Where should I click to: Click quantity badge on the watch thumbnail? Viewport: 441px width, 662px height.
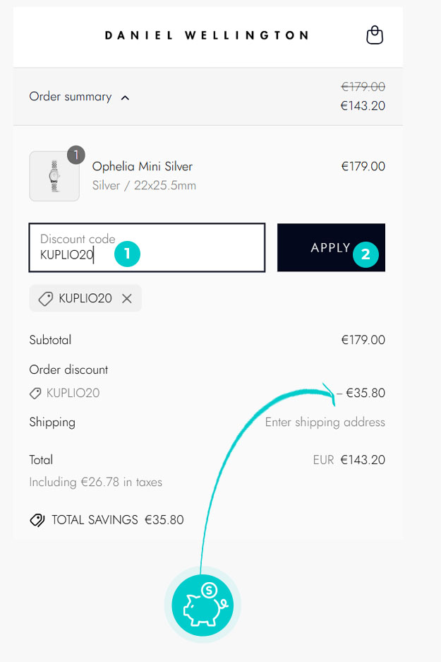click(x=76, y=155)
